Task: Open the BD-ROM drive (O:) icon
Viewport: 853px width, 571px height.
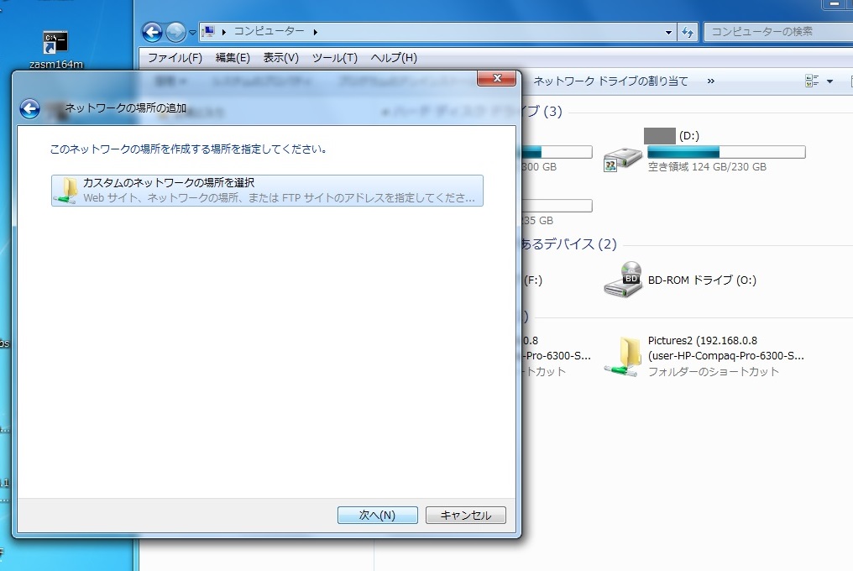Action: (x=622, y=280)
